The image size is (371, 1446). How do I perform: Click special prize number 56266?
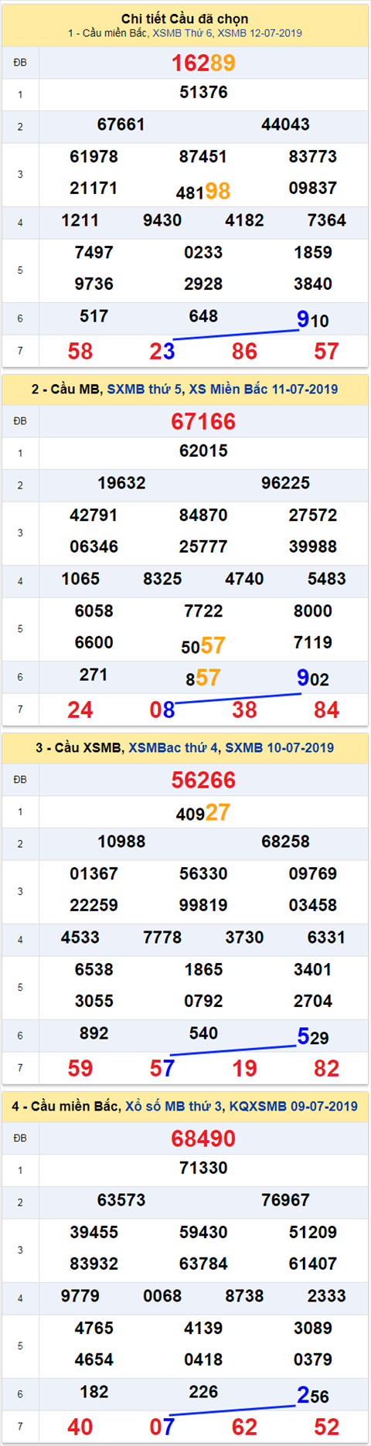pos(203,780)
